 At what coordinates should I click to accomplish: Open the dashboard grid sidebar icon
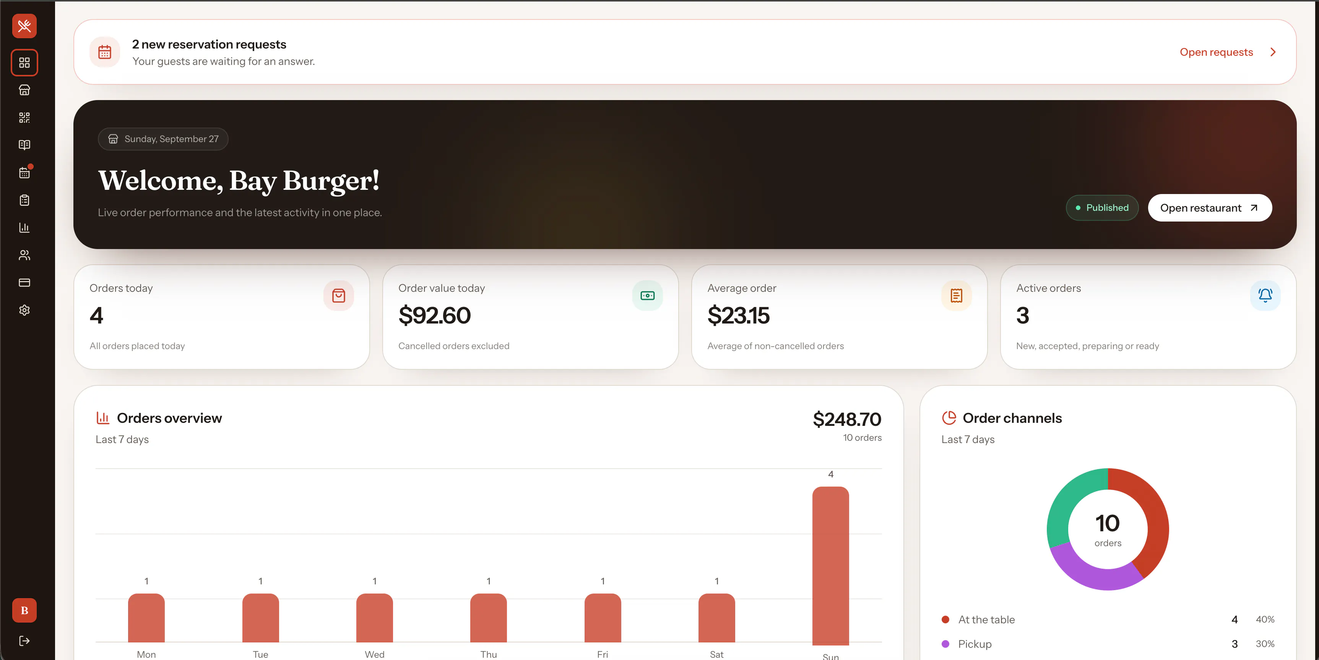point(24,62)
